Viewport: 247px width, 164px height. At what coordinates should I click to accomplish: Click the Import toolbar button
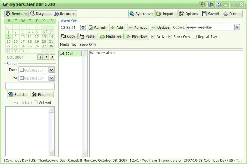[166, 14]
